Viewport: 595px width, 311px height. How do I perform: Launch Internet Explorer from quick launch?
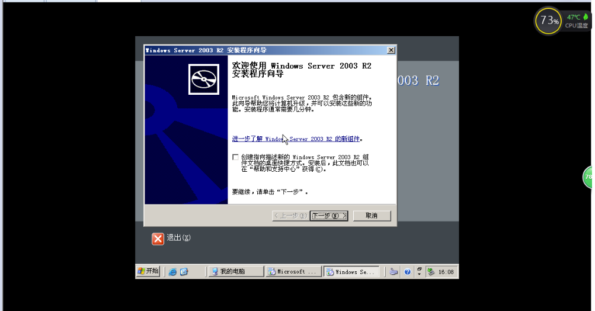point(172,271)
